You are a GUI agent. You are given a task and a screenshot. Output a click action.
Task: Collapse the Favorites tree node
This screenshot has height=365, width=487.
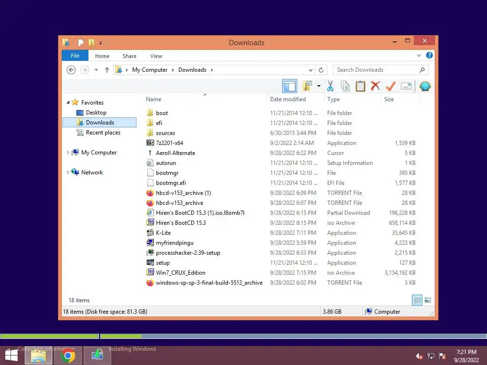click(x=68, y=102)
